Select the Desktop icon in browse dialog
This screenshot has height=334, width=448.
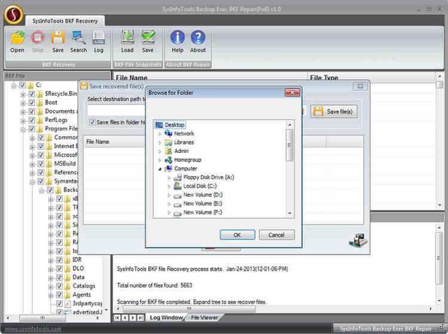coord(159,125)
